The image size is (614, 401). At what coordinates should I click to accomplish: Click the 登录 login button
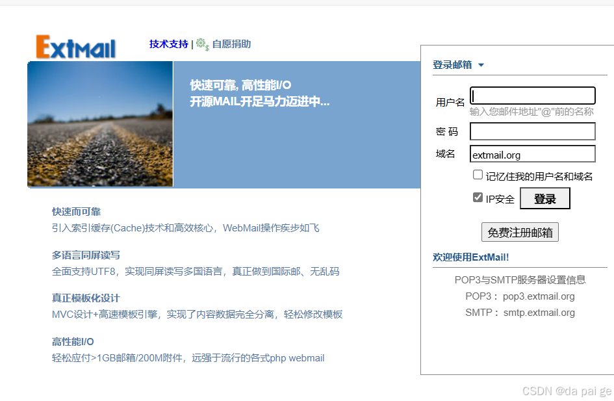coord(544,198)
